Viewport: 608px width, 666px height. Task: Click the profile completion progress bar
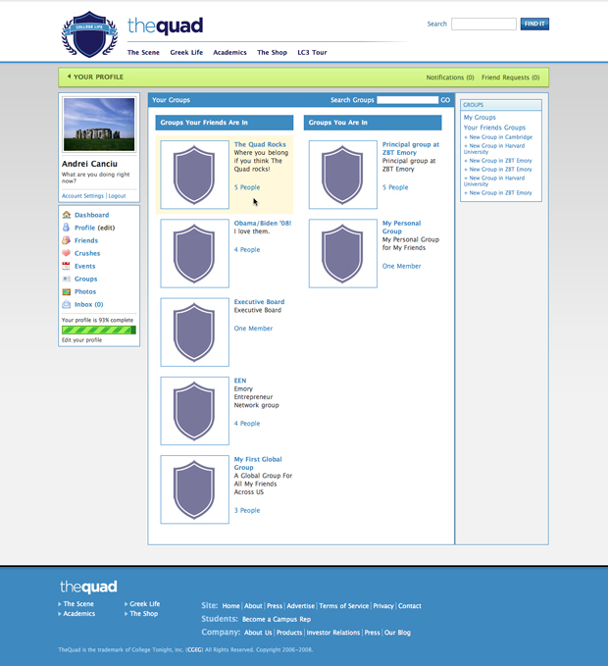(x=99, y=331)
